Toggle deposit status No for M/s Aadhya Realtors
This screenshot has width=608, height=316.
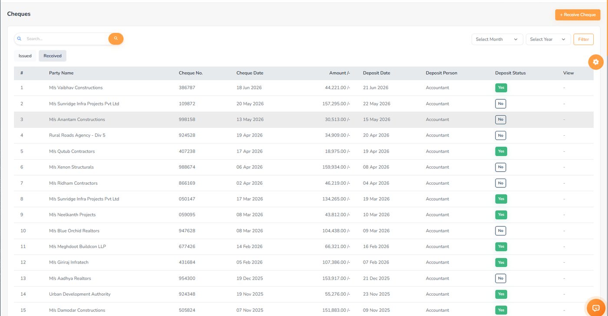click(501, 278)
